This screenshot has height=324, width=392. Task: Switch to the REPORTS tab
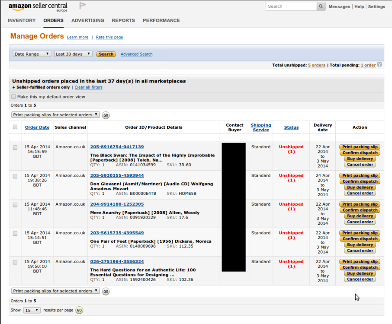(123, 20)
